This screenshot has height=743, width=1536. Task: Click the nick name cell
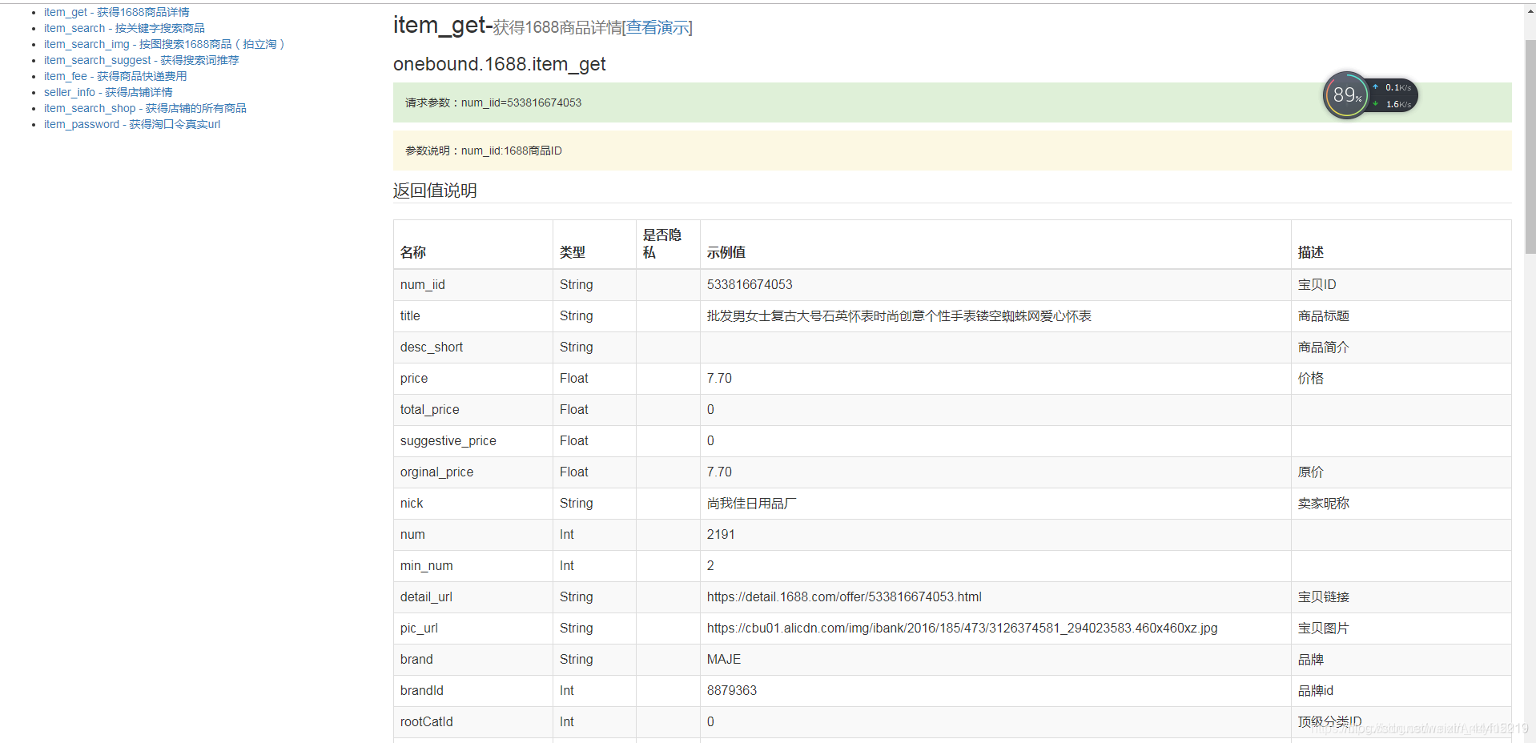click(473, 504)
